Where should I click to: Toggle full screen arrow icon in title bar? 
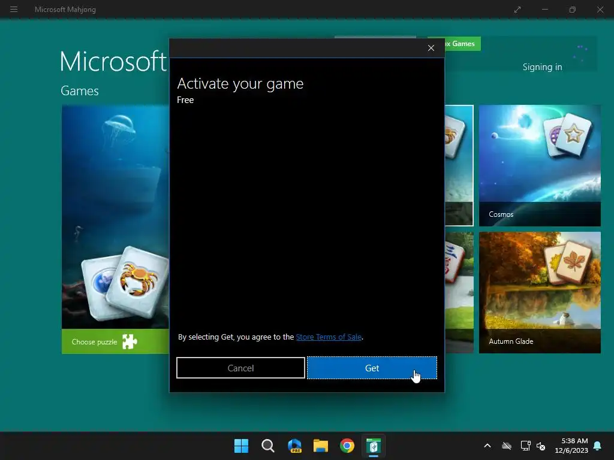tap(517, 10)
